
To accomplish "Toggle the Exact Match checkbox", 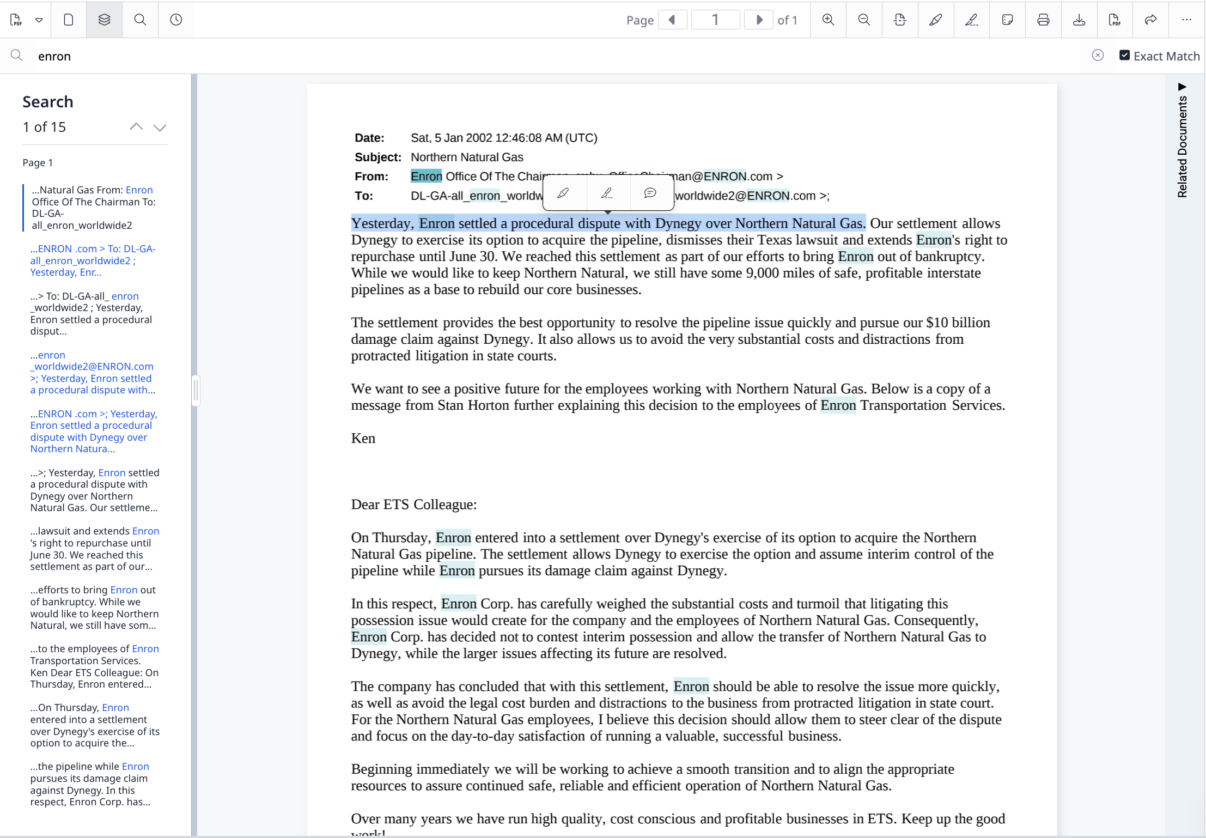I will tap(1125, 55).
